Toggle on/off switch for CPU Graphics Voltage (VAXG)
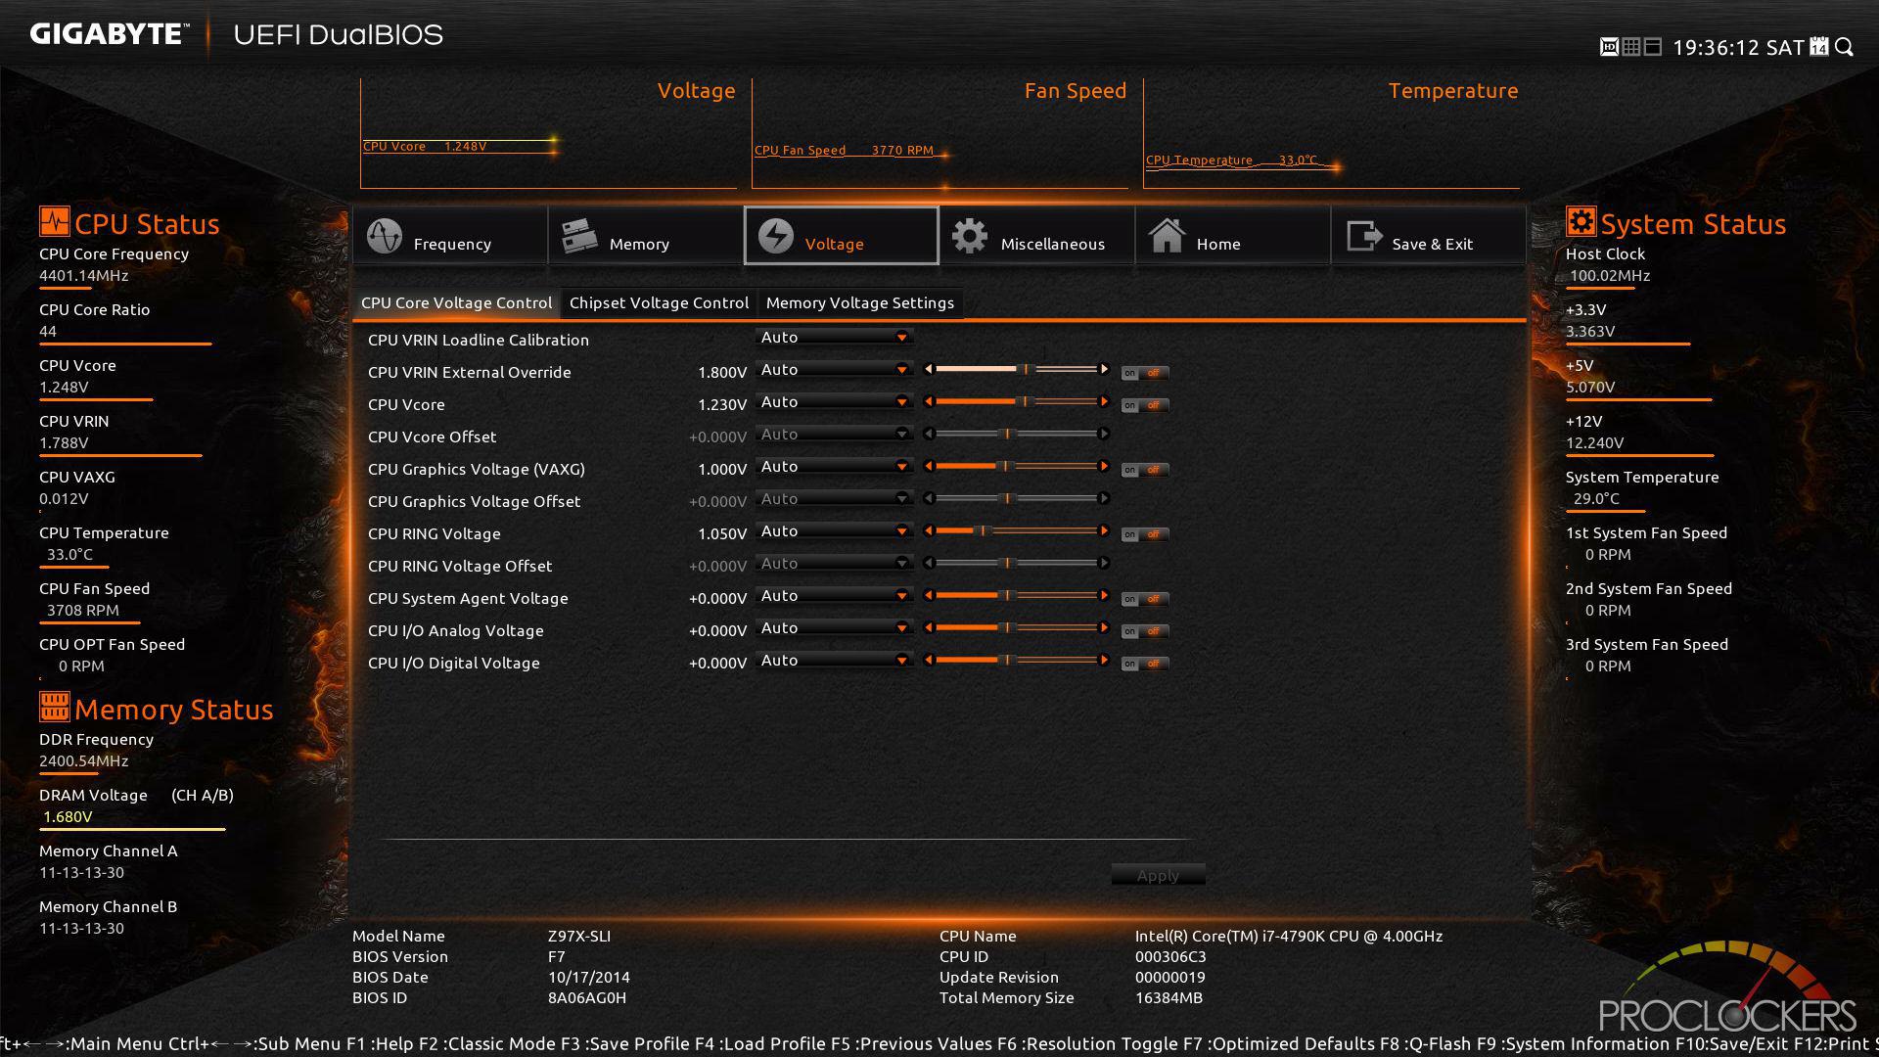Screen dimensions: 1879x1057 [1144, 470]
